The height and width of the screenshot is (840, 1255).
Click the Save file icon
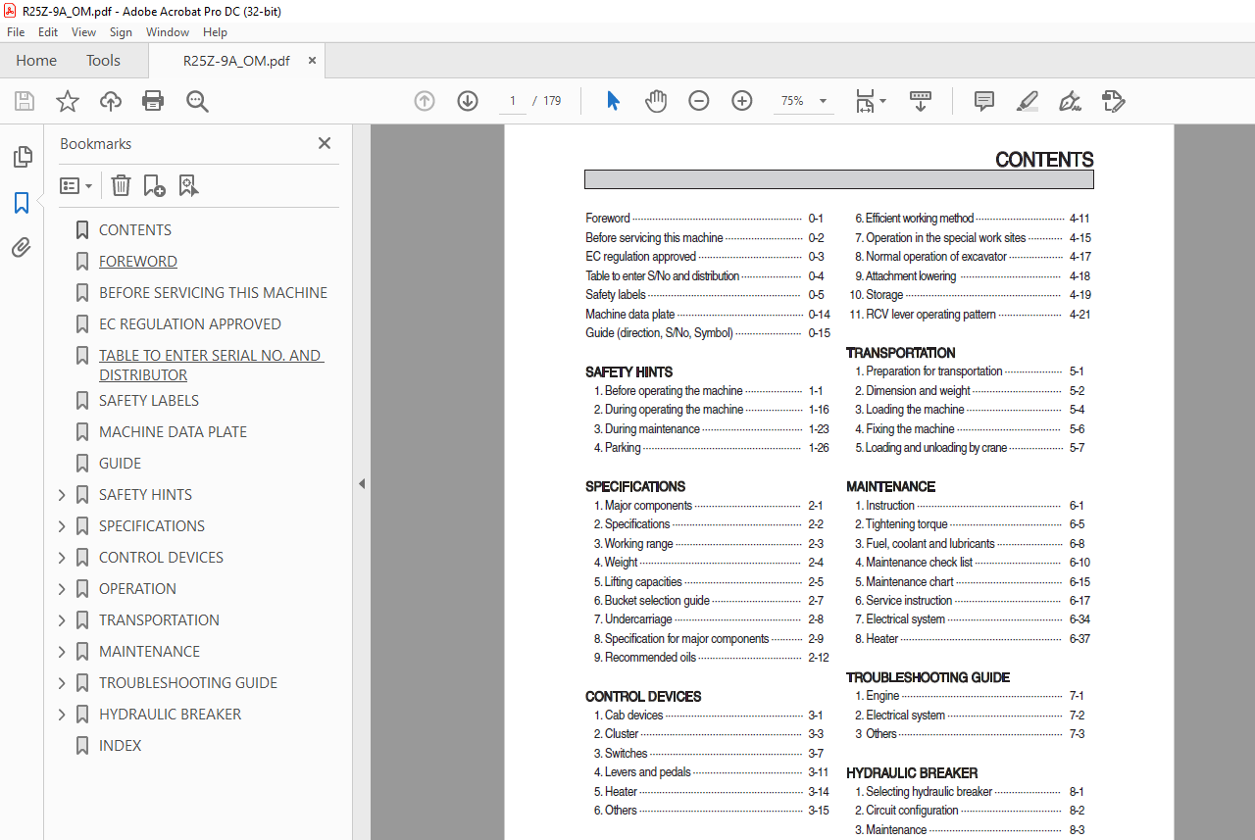25,101
